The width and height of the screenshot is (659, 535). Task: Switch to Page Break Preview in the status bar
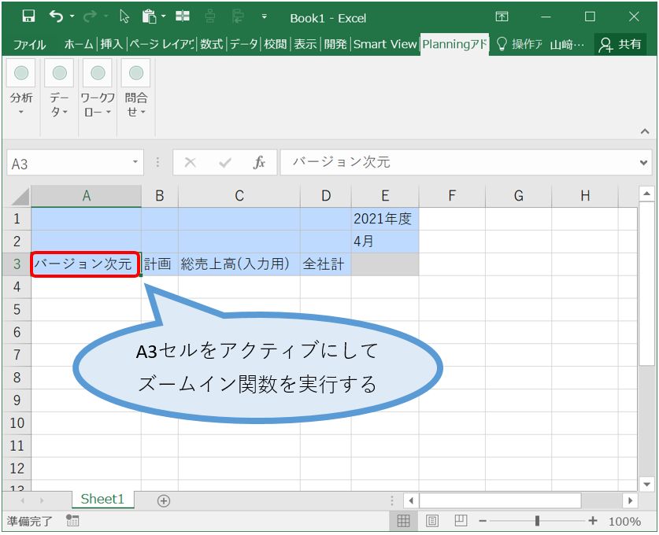tap(461, 521)
